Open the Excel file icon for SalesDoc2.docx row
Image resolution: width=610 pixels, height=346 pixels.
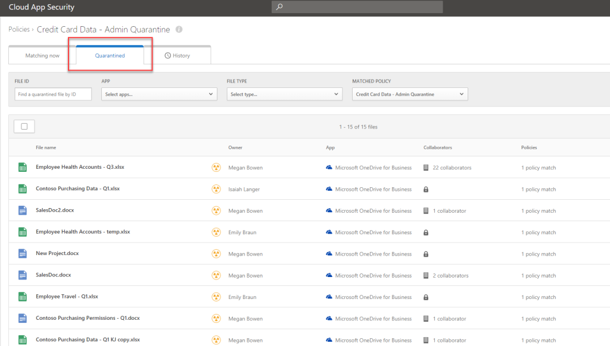click(x=22, y=210)
